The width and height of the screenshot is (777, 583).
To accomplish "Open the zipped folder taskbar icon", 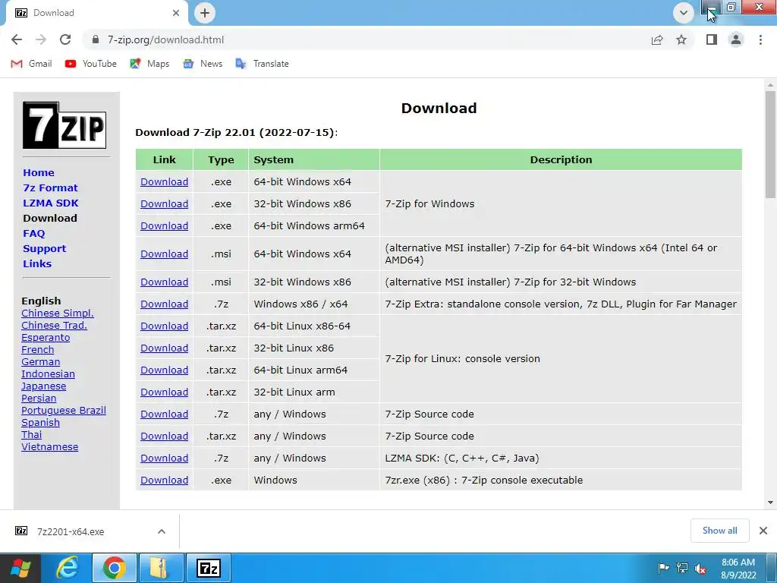I will pos(161,568).
